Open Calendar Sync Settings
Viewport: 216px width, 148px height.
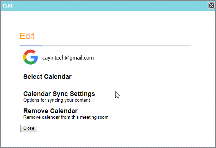59,94
